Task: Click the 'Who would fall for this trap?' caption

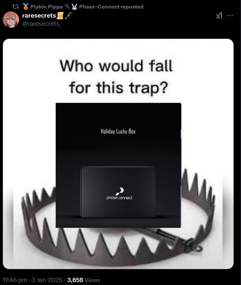Action: click(117, 77)
